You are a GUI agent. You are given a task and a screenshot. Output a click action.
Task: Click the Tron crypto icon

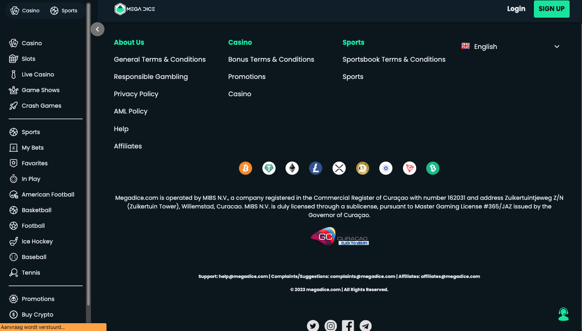pos(409,168)
